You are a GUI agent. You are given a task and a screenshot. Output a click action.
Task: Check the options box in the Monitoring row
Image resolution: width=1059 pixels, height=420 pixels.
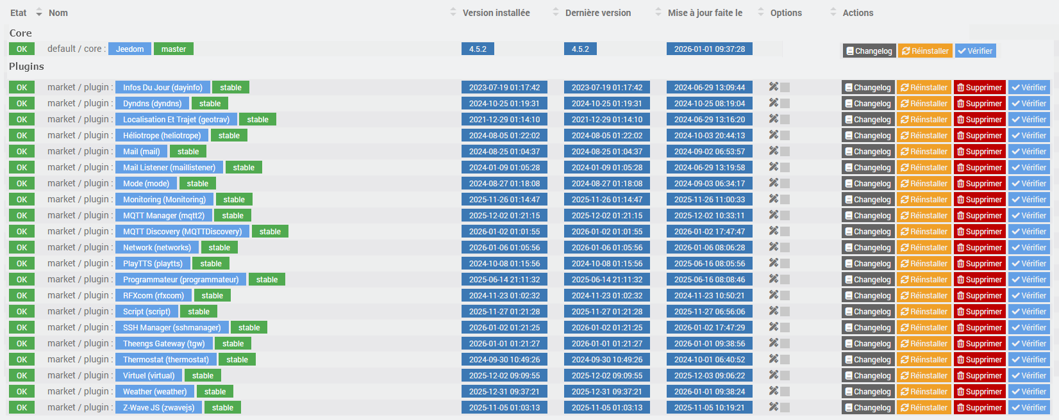[x=785, y=200]
